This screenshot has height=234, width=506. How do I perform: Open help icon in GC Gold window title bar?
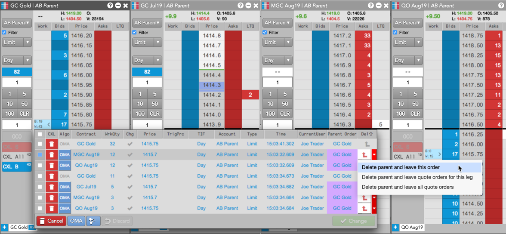[110, 6]
